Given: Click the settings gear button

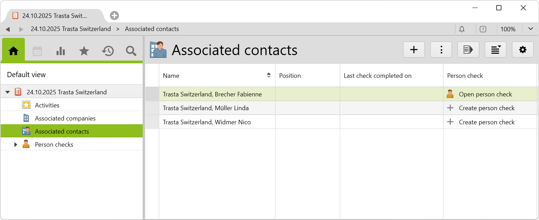Looking at the screenshot, I should (x=522, y=50).
